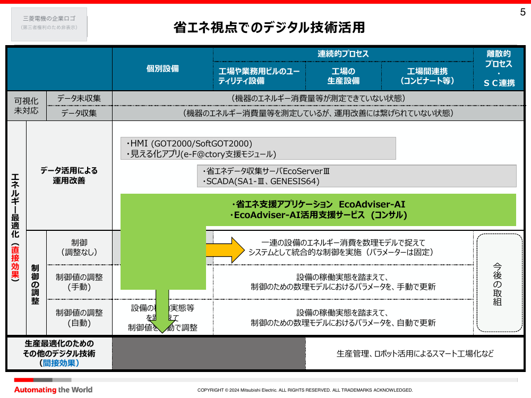Click the データ活用による運用改善 label
Viewport: 531px width, 398px height.
pyautogui.click(x=69, y=175)
